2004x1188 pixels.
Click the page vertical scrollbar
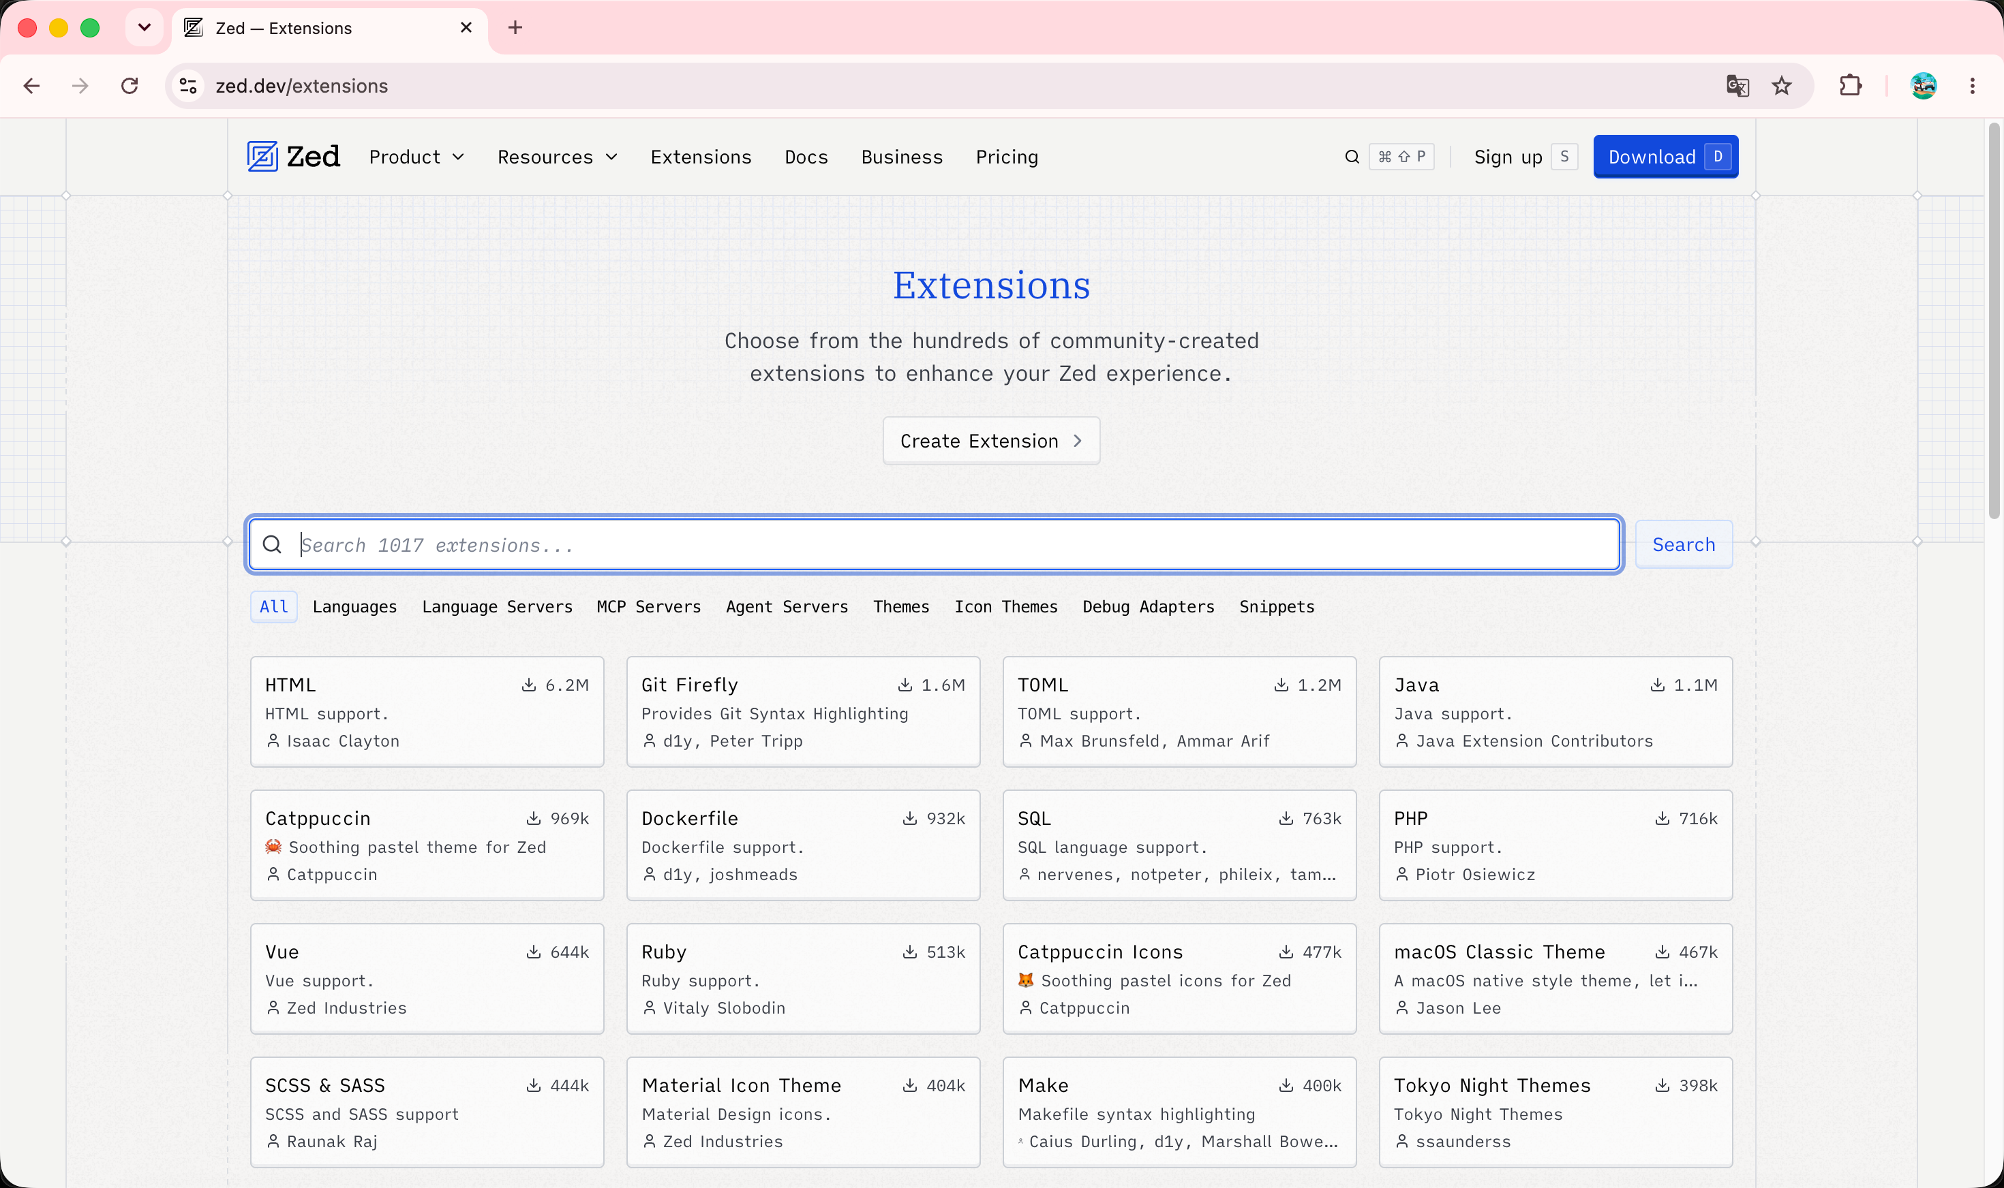(x=1994, y=320)
